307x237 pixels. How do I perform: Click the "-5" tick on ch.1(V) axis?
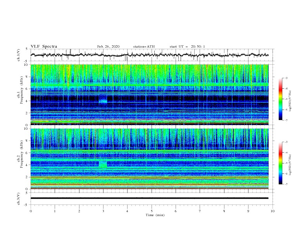(26, 61)
